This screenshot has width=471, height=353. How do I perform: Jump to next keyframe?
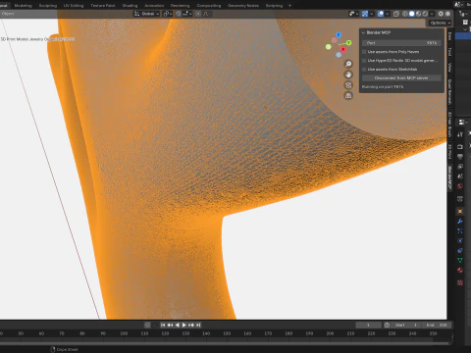coord(191,325)
